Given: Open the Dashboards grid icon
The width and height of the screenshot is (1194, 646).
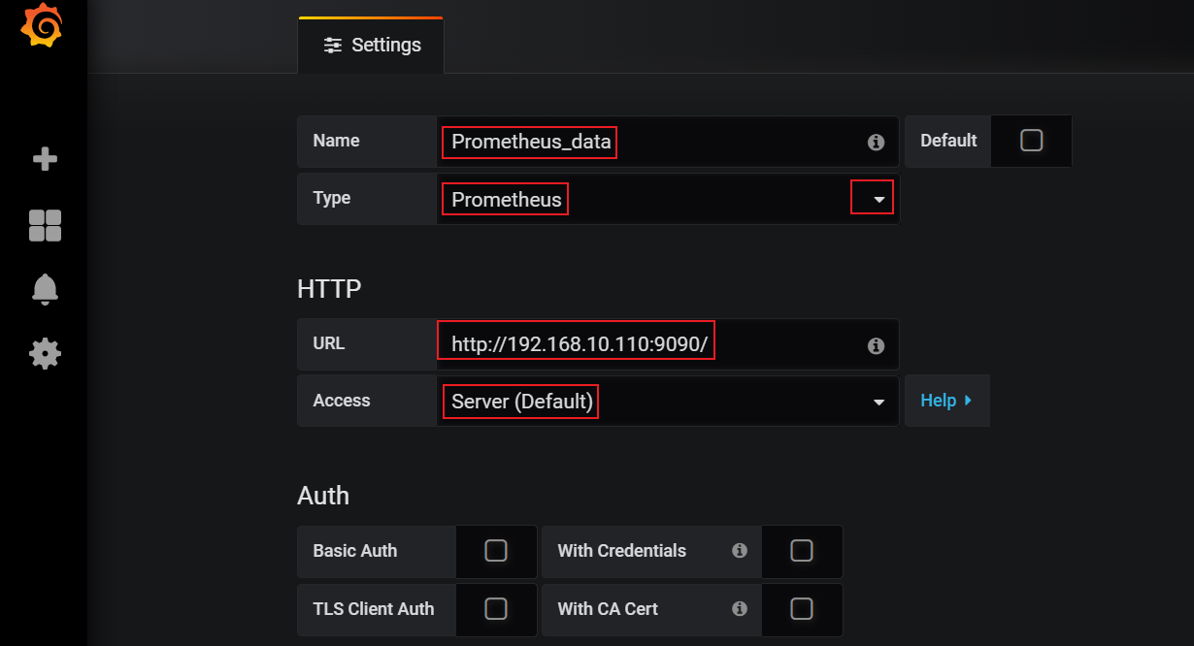Looking at the screenshot, I should pos(45,226).
